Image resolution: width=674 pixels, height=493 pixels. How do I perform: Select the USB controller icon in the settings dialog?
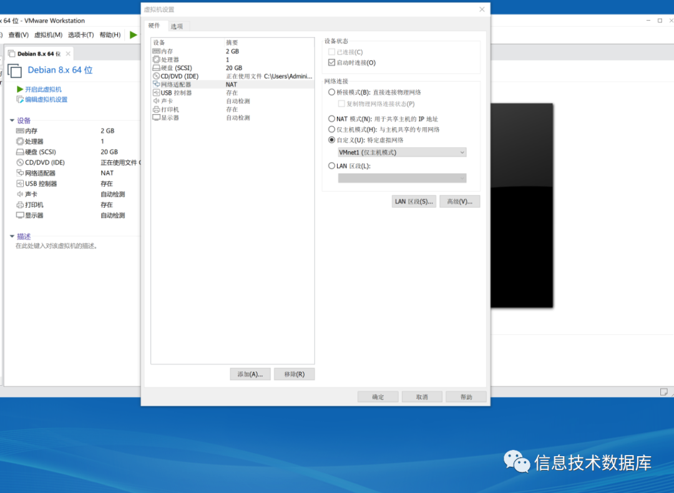(157, 93)
